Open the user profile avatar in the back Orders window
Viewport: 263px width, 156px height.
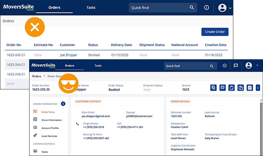(x=222, y=8)
